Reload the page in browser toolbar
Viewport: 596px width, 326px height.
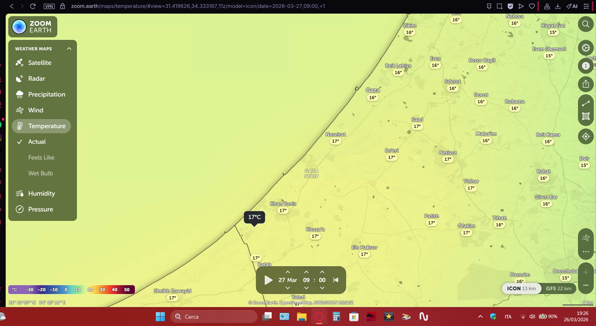pyautogui.click(x=33, y=6)
